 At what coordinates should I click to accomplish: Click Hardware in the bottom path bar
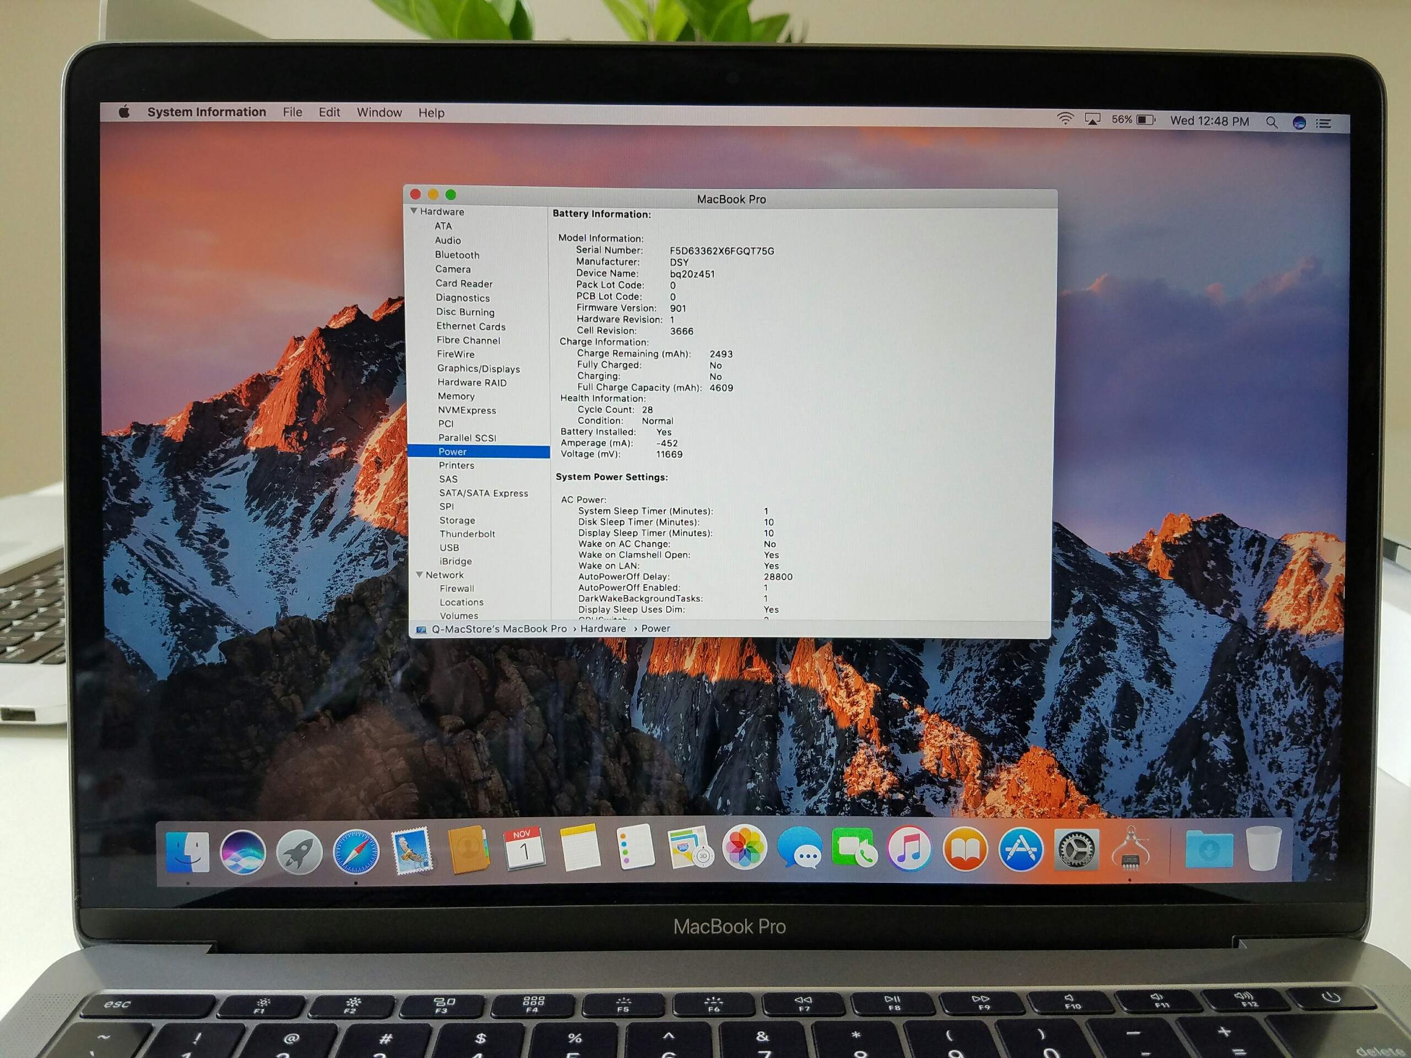pyautogui.click(x=603, y=628)
